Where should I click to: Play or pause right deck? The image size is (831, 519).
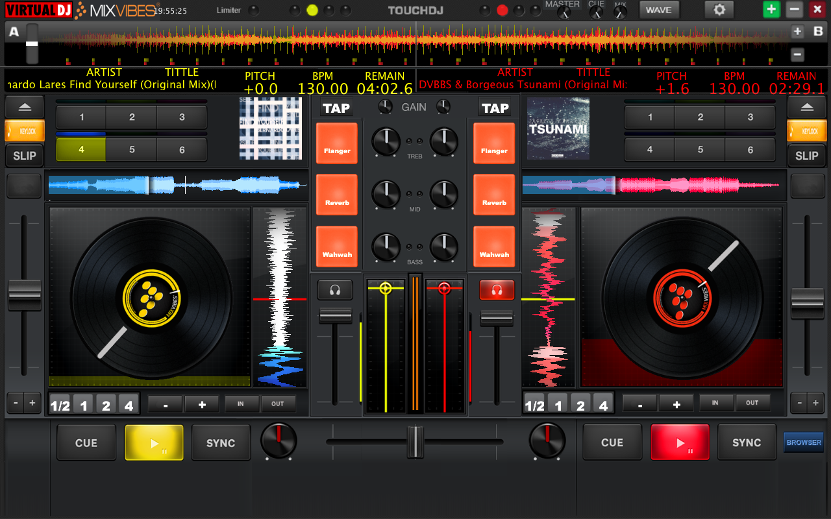[x=680, y=442]
